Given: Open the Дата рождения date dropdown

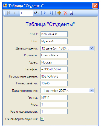Looking at the screenshot, I should (x=92, y=48).
